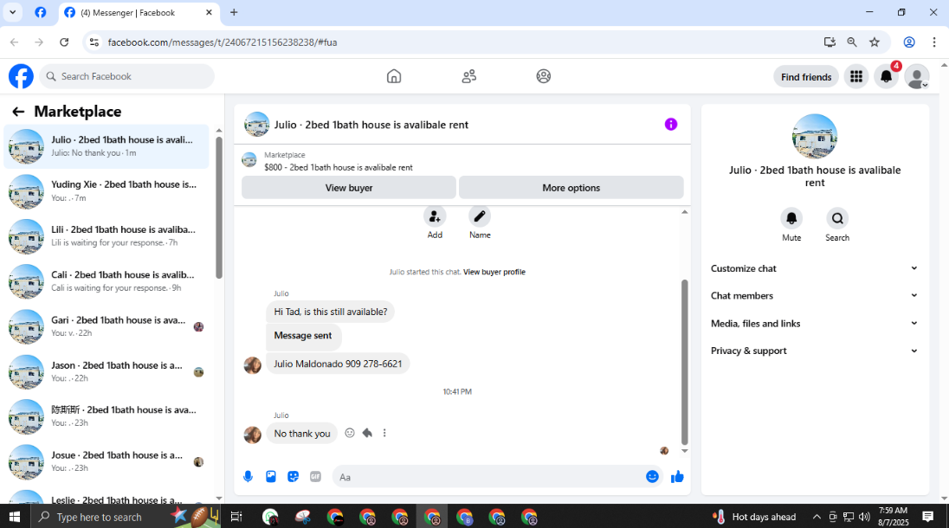This screenshot has width=949, height=528.
Task: Expand Chat members section
Action: click(814, 296)
